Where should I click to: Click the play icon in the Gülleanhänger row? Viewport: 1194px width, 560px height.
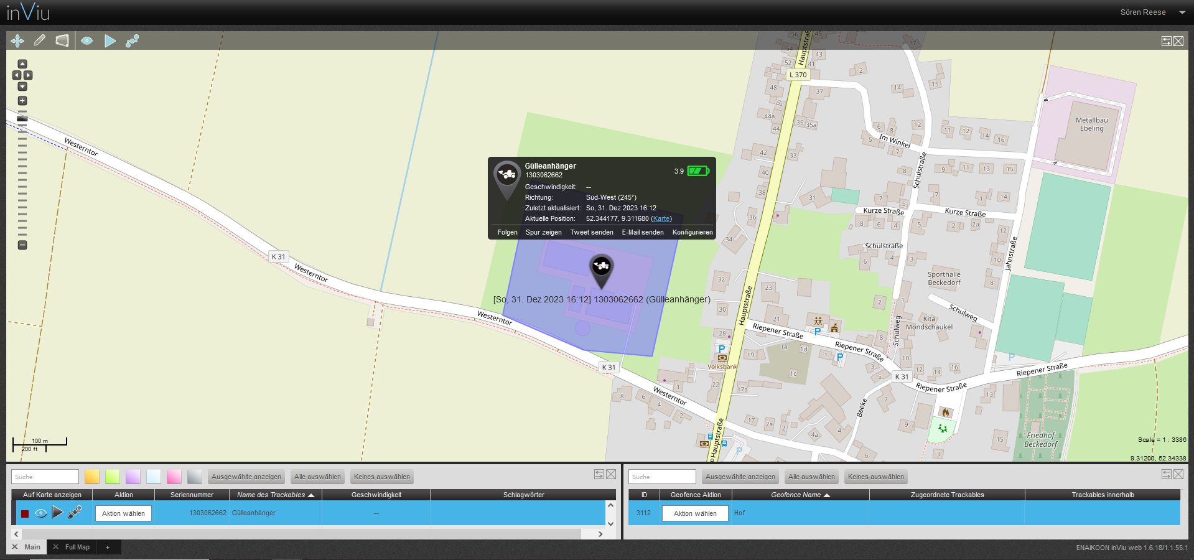tap(58, 513)
